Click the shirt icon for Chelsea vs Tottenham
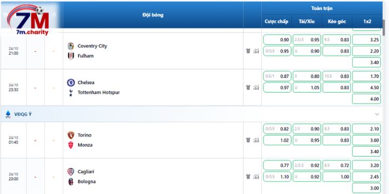The width and height of the screenshot is (389, 194). [248, 87]
